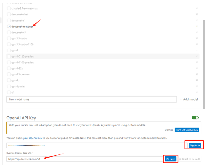This screenshot has height=165, width=205.
Task: Remove claude-3.7-sonnet-max with its X icon
Action: pyautogui.click(x=197, y=8)
